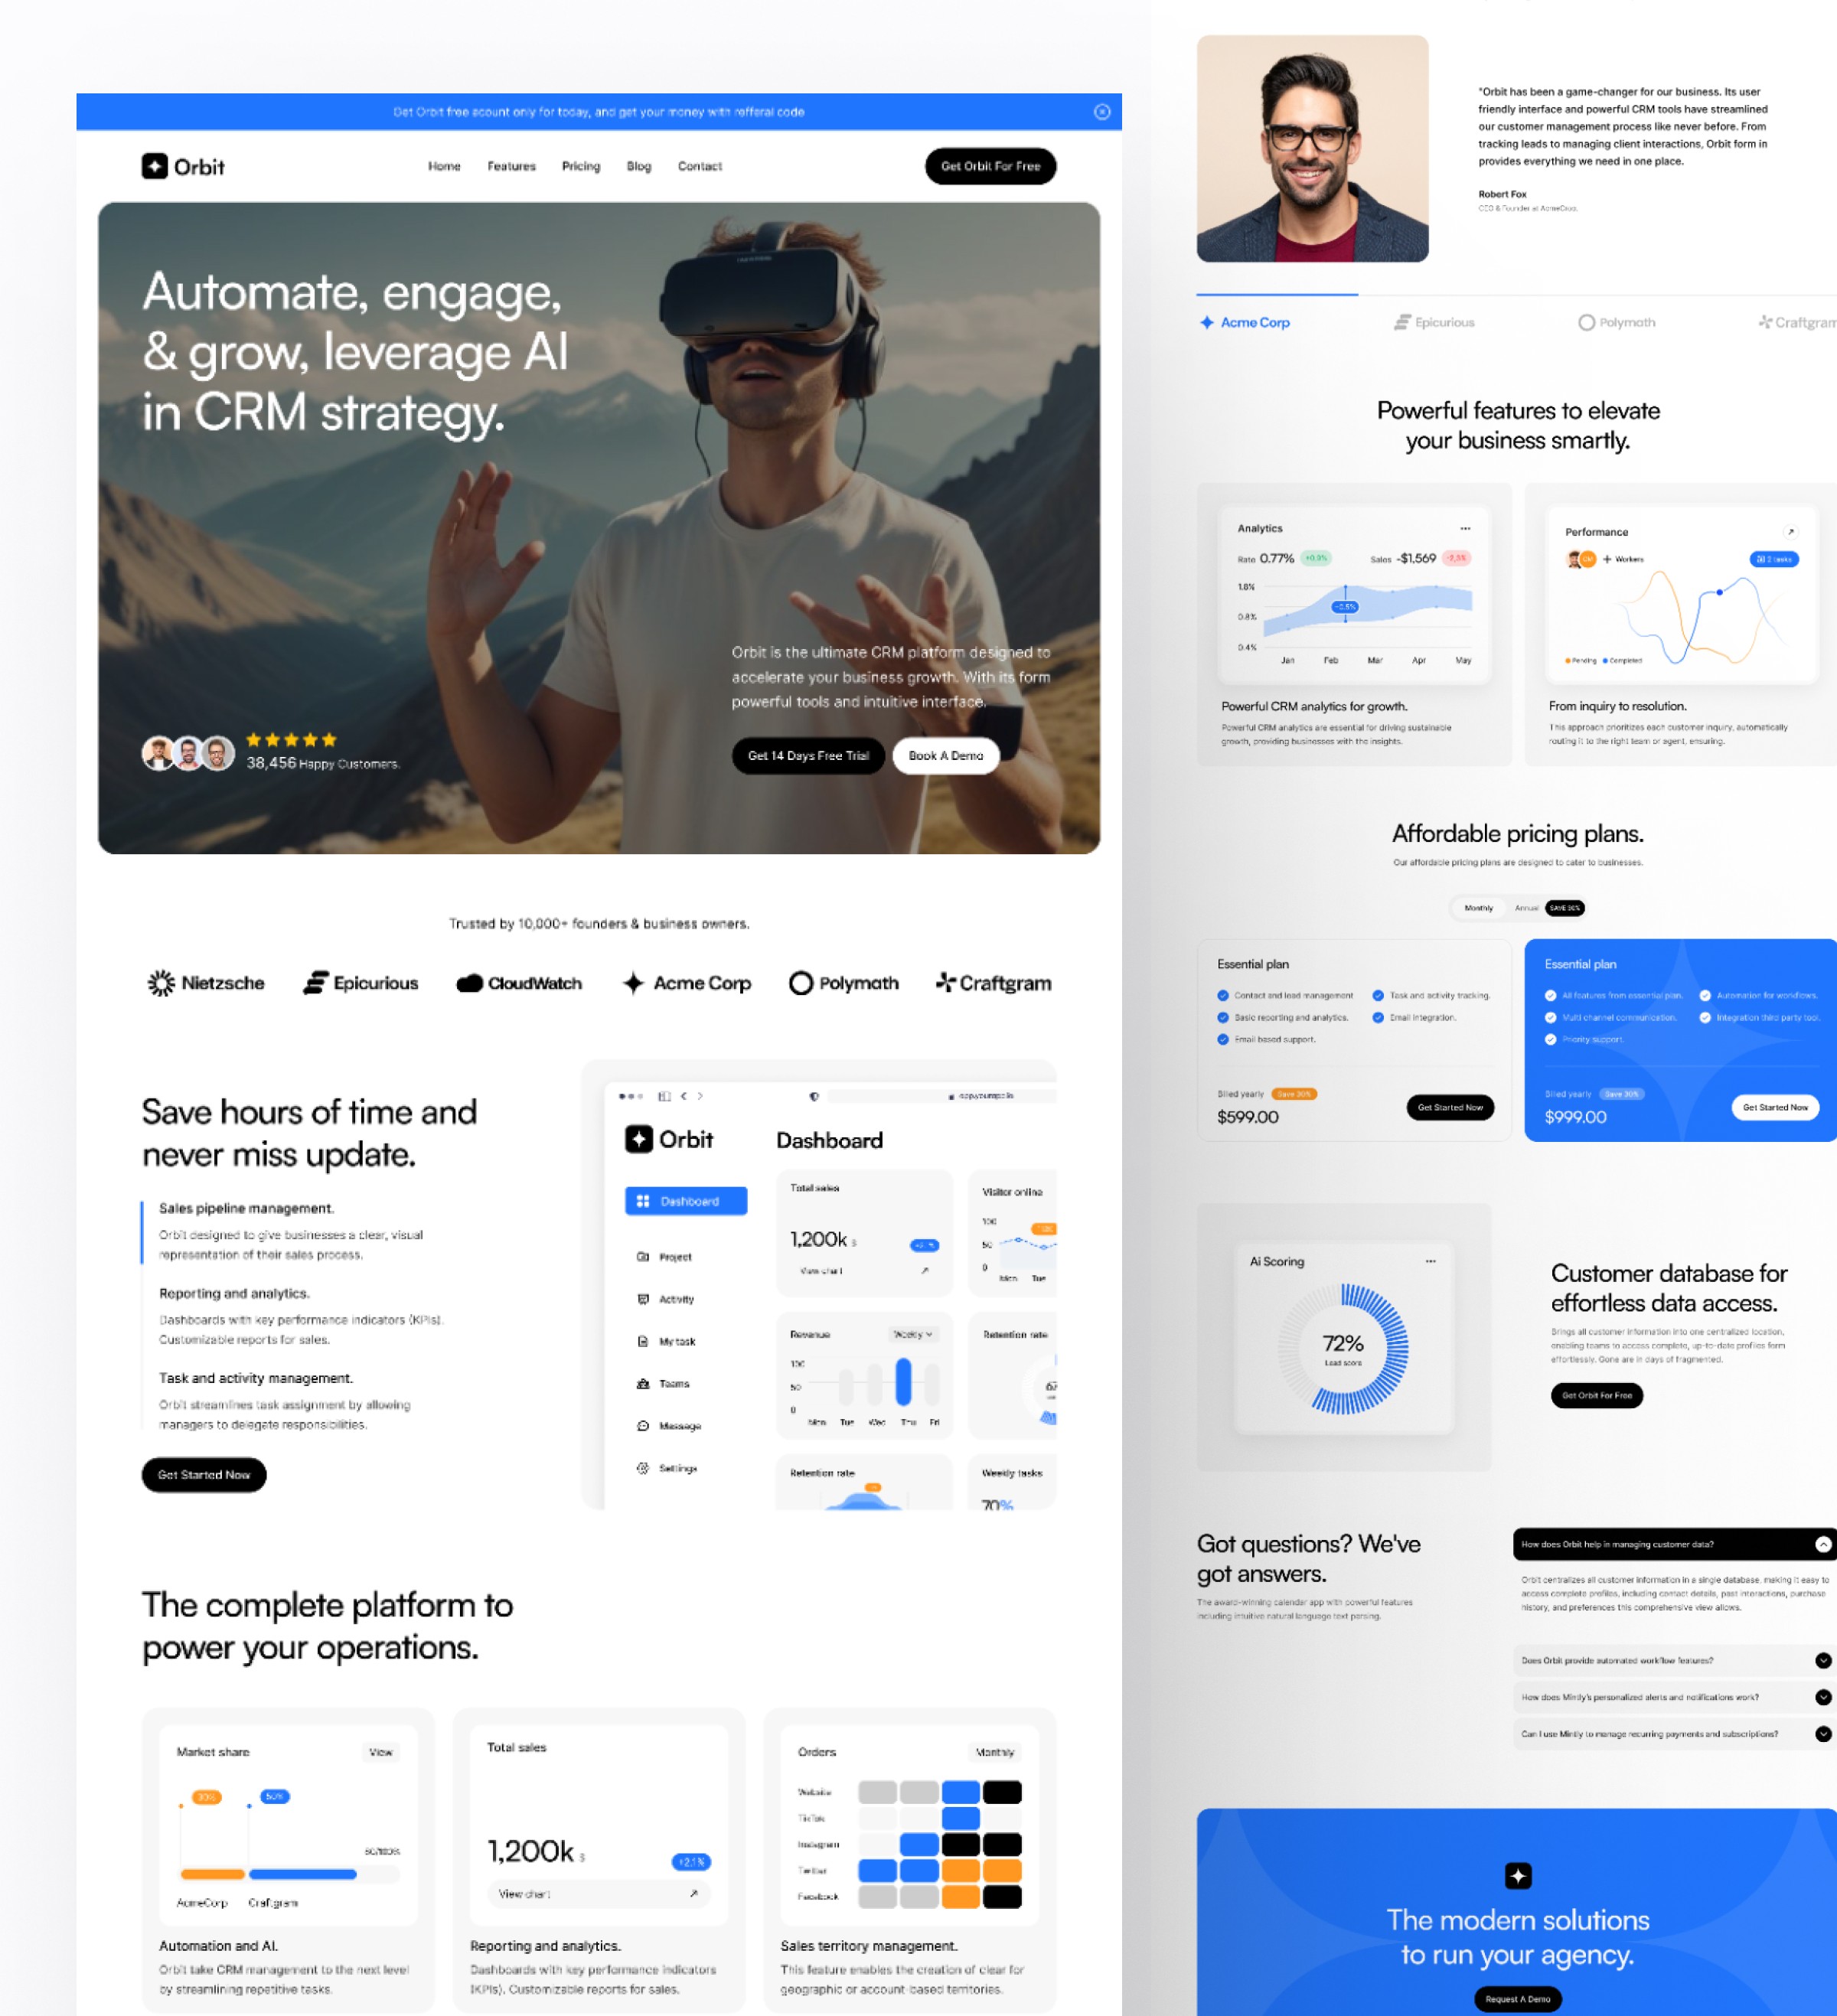Click Pricing menu item in navbar
The width and height of the screenshot is (1837, 2016).
(579, 165)
